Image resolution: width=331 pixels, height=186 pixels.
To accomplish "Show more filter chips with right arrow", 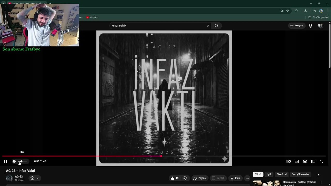I will (318, 175).
